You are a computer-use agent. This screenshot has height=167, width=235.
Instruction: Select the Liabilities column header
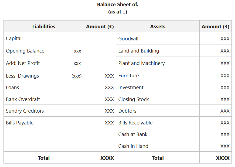point(43,26)
